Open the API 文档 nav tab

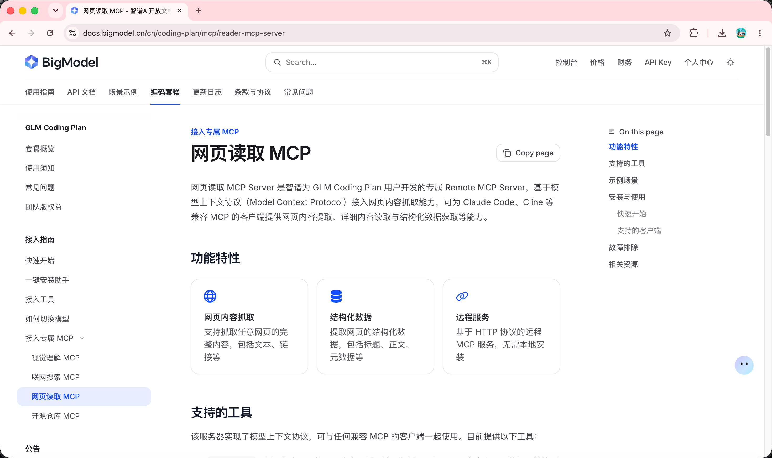[81, 92]
